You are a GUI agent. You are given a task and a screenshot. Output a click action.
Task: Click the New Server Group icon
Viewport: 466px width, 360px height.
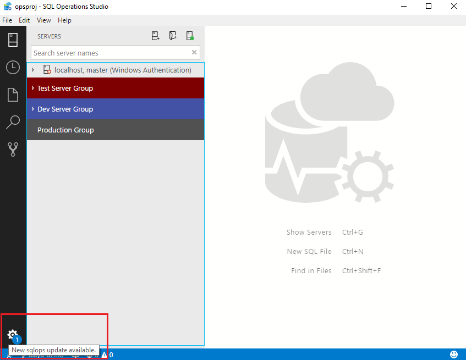(x=173, y=36)
